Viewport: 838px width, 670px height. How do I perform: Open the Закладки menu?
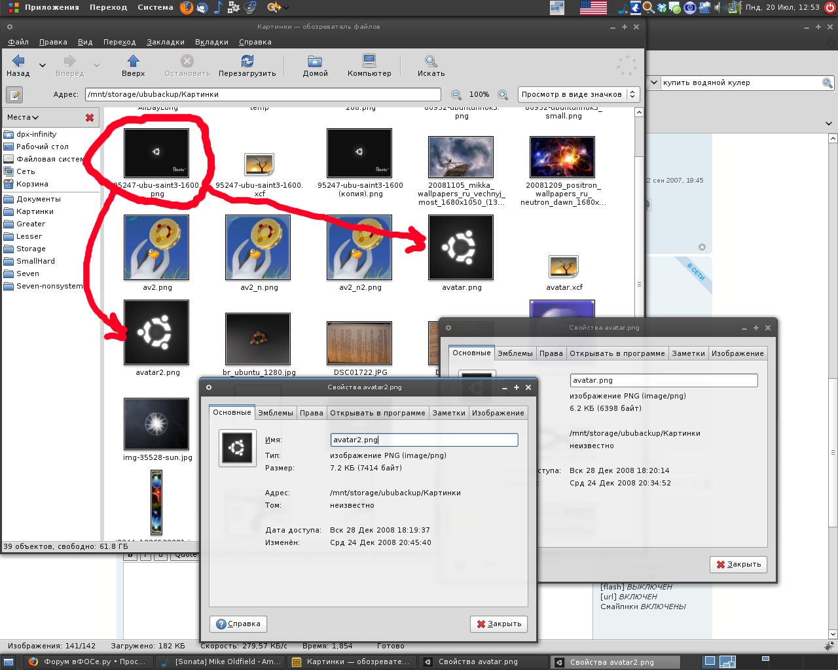pos(165,42)
